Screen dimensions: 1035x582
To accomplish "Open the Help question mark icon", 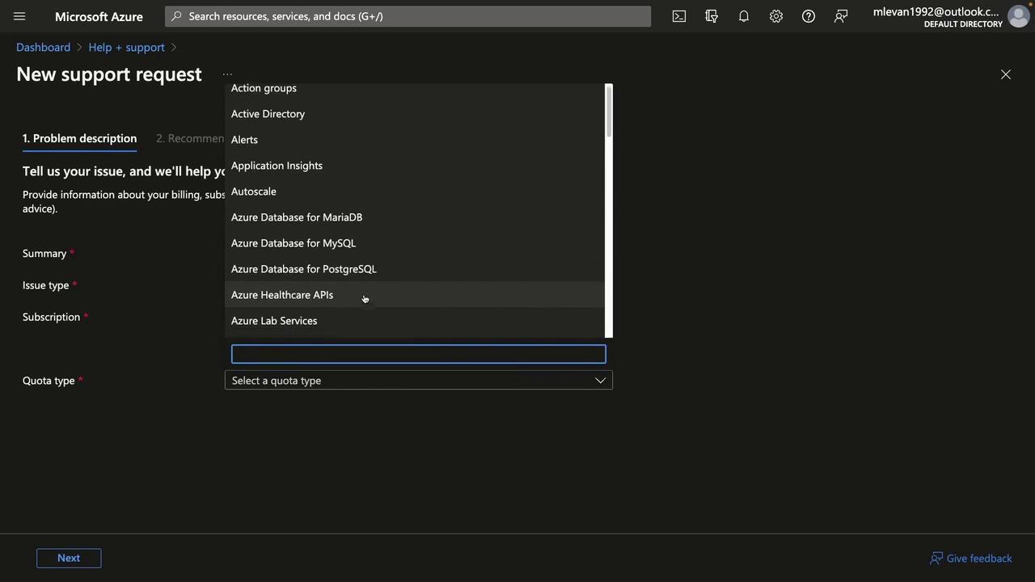I will point(809,16).
